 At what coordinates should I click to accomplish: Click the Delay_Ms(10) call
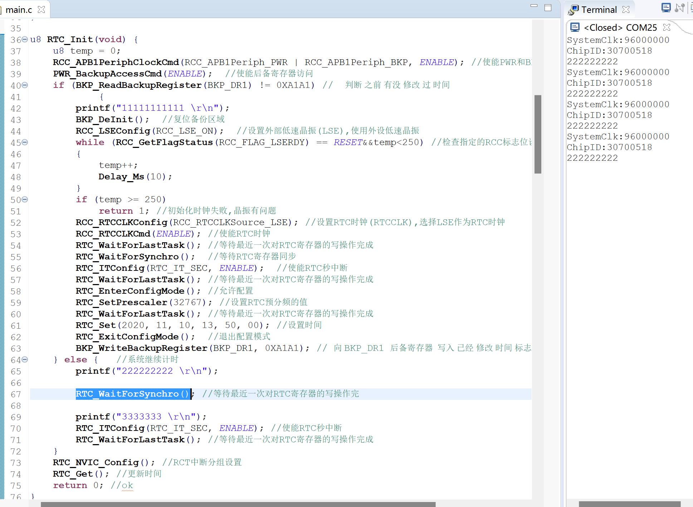pyautogui.click(x=135, y=177)
